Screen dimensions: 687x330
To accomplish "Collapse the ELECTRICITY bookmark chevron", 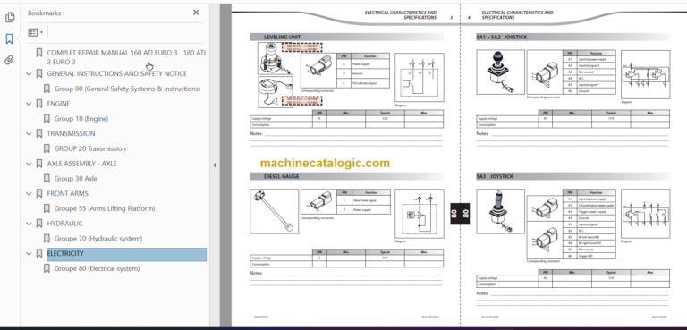I will tap(29, 253).
